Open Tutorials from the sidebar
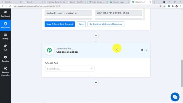183x103 pixels. pos(5,59)
